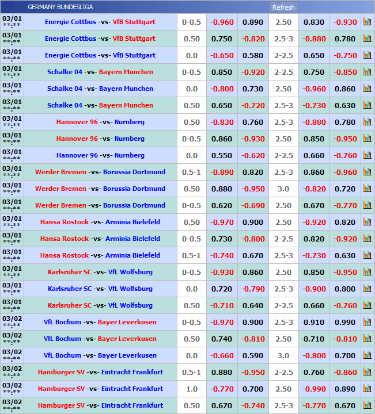Screen dimensions: 375x414
Task: Select -0.990 over odds in Hamburger SV 1.0 row
Action: (x=314, y=389)
